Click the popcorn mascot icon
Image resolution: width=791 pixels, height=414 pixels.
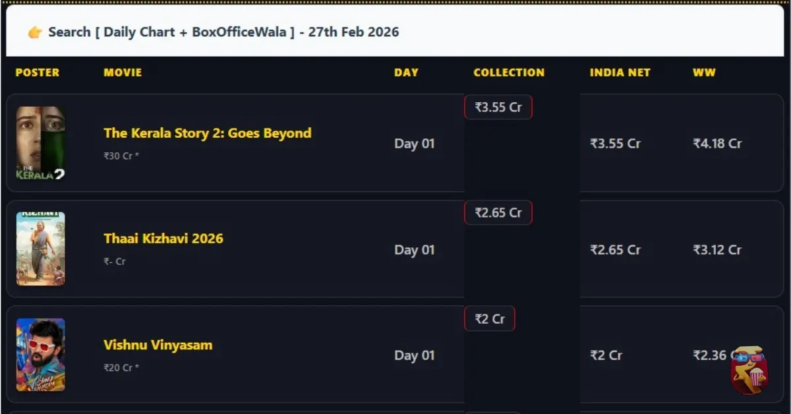point(749,370)
